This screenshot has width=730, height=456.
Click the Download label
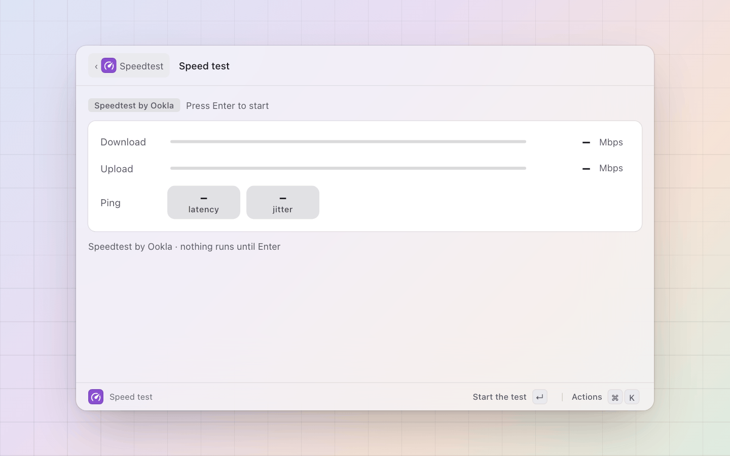coord(123,142)
